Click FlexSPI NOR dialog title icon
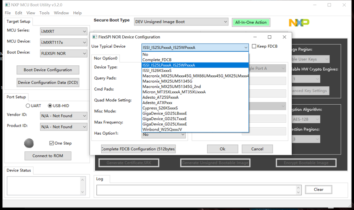 (95, 37)
